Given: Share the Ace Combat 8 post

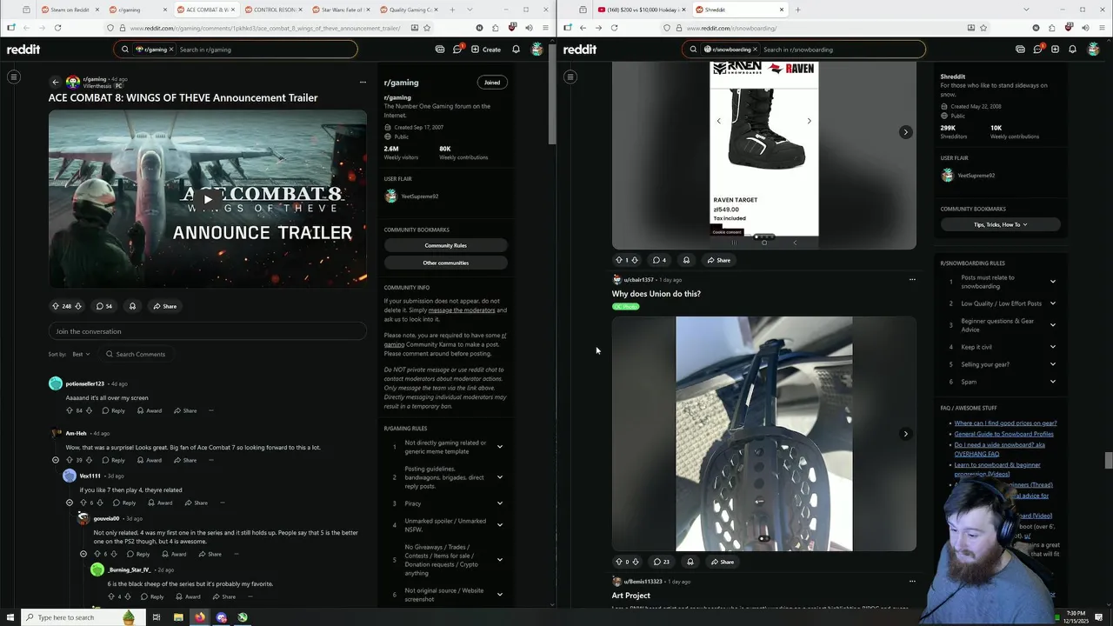Looking at the screenshot, I should point(164,306).
